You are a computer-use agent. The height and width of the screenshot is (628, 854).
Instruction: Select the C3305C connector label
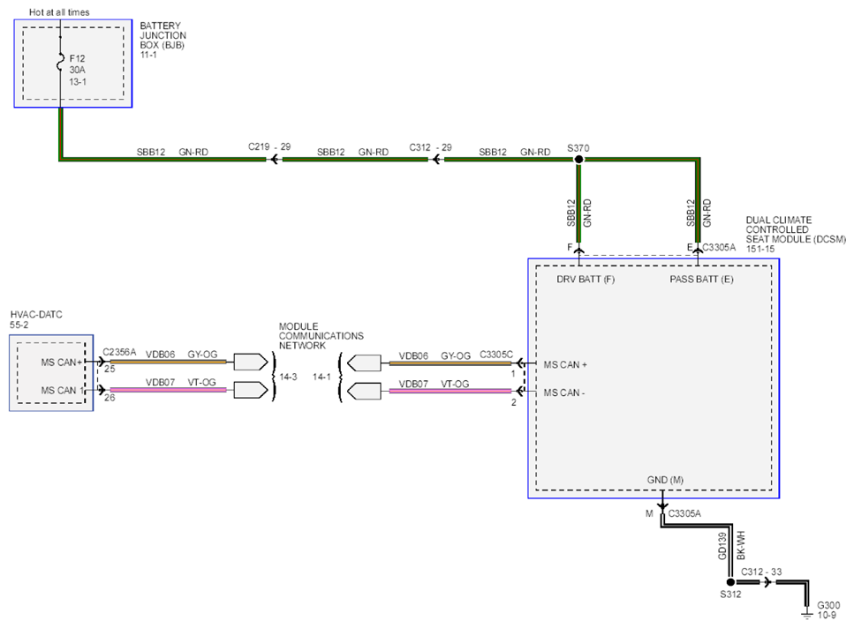(496, 355)
